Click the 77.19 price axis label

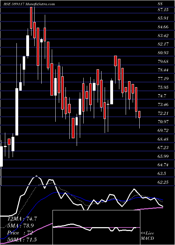pos(163,79)
